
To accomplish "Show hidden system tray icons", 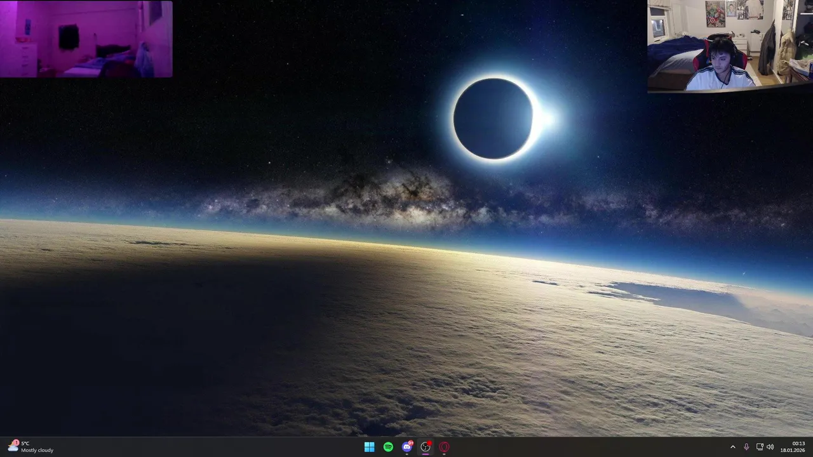I will [732, 447].
